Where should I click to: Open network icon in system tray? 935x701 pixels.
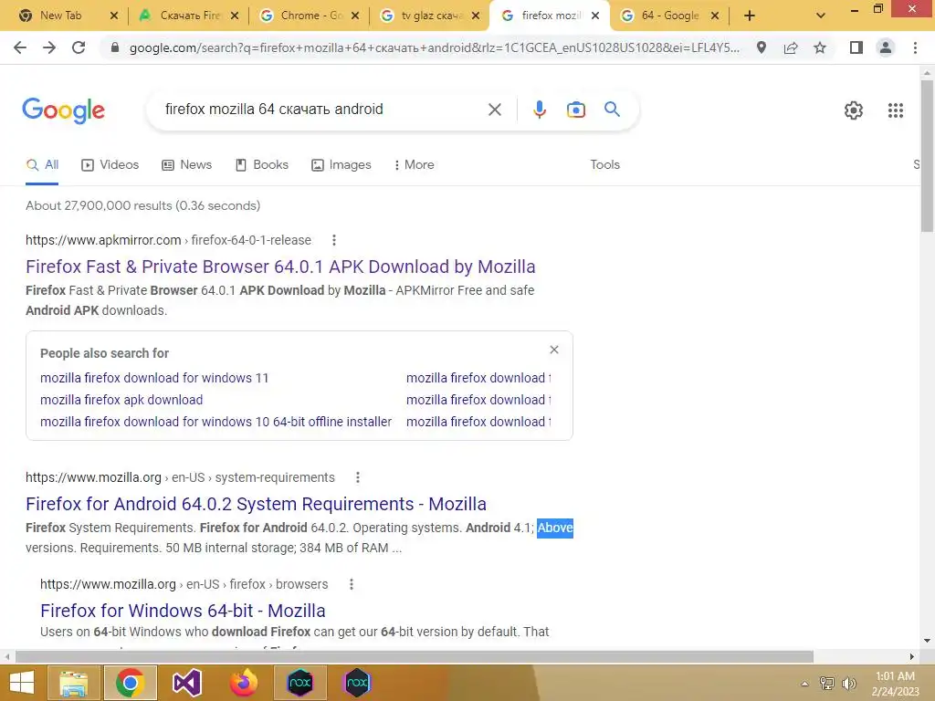click(827, 684)
